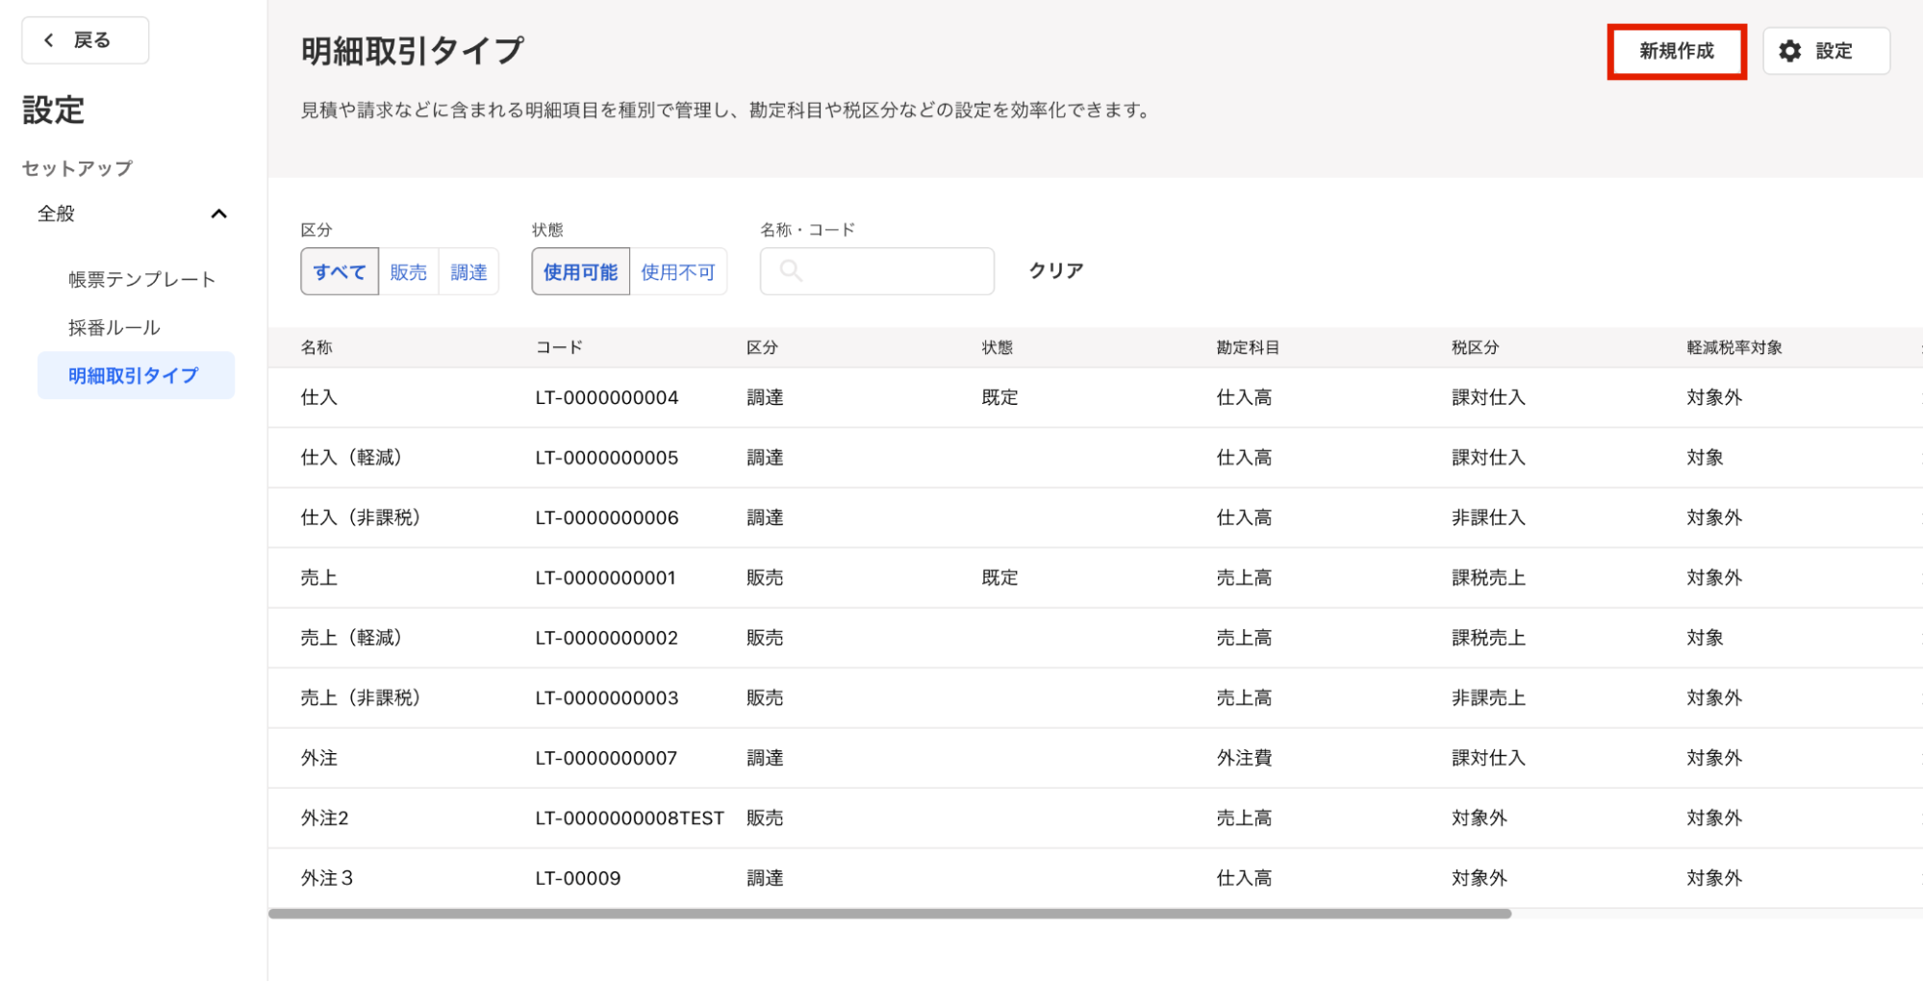Click code LT-0000000006

(x=607, y=517)
